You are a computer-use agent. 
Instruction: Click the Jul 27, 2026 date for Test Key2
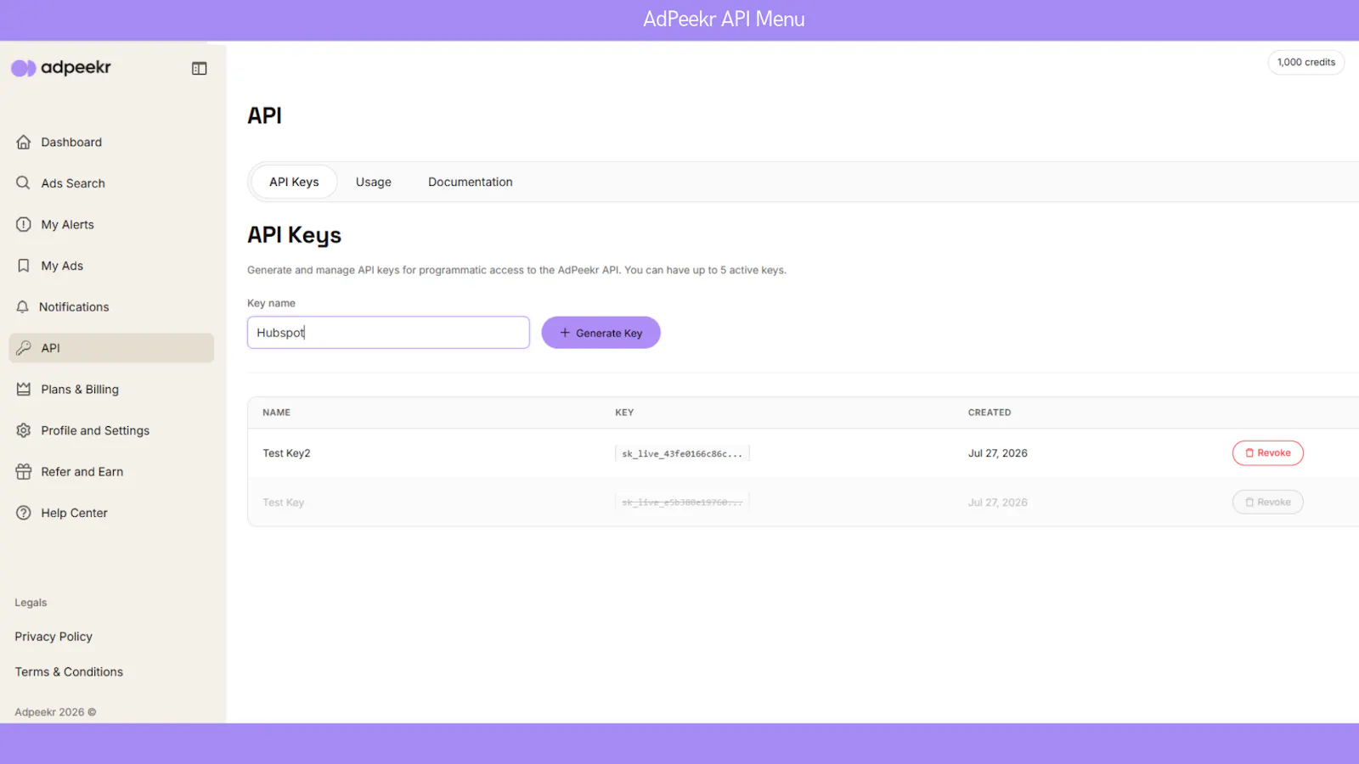998,453
